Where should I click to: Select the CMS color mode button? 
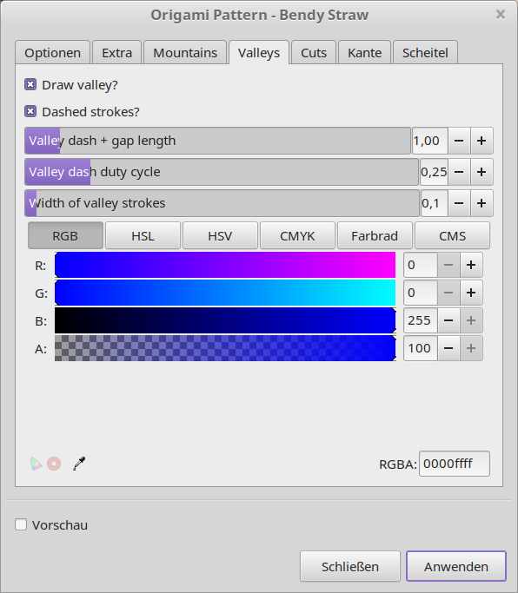click(x=452, y=235)
